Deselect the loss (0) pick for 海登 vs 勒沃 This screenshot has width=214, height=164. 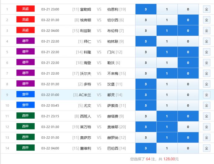(x=188, y=63)
